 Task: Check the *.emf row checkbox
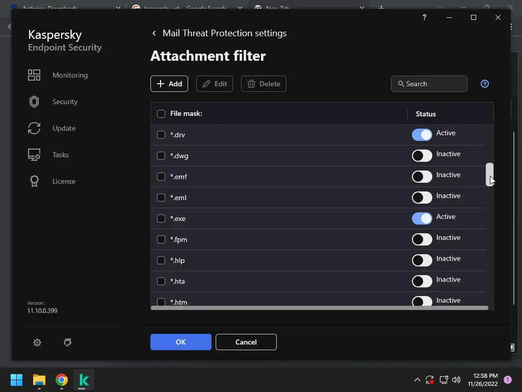tap(161, 177)
